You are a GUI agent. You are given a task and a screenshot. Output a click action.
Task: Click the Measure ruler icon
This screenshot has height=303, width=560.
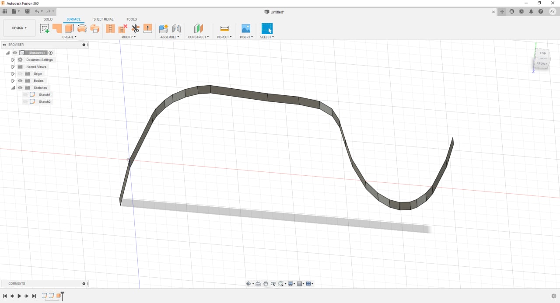tap(224, 28)
